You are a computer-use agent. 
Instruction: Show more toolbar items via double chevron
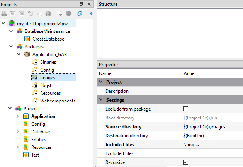click(x=91, y=13)
